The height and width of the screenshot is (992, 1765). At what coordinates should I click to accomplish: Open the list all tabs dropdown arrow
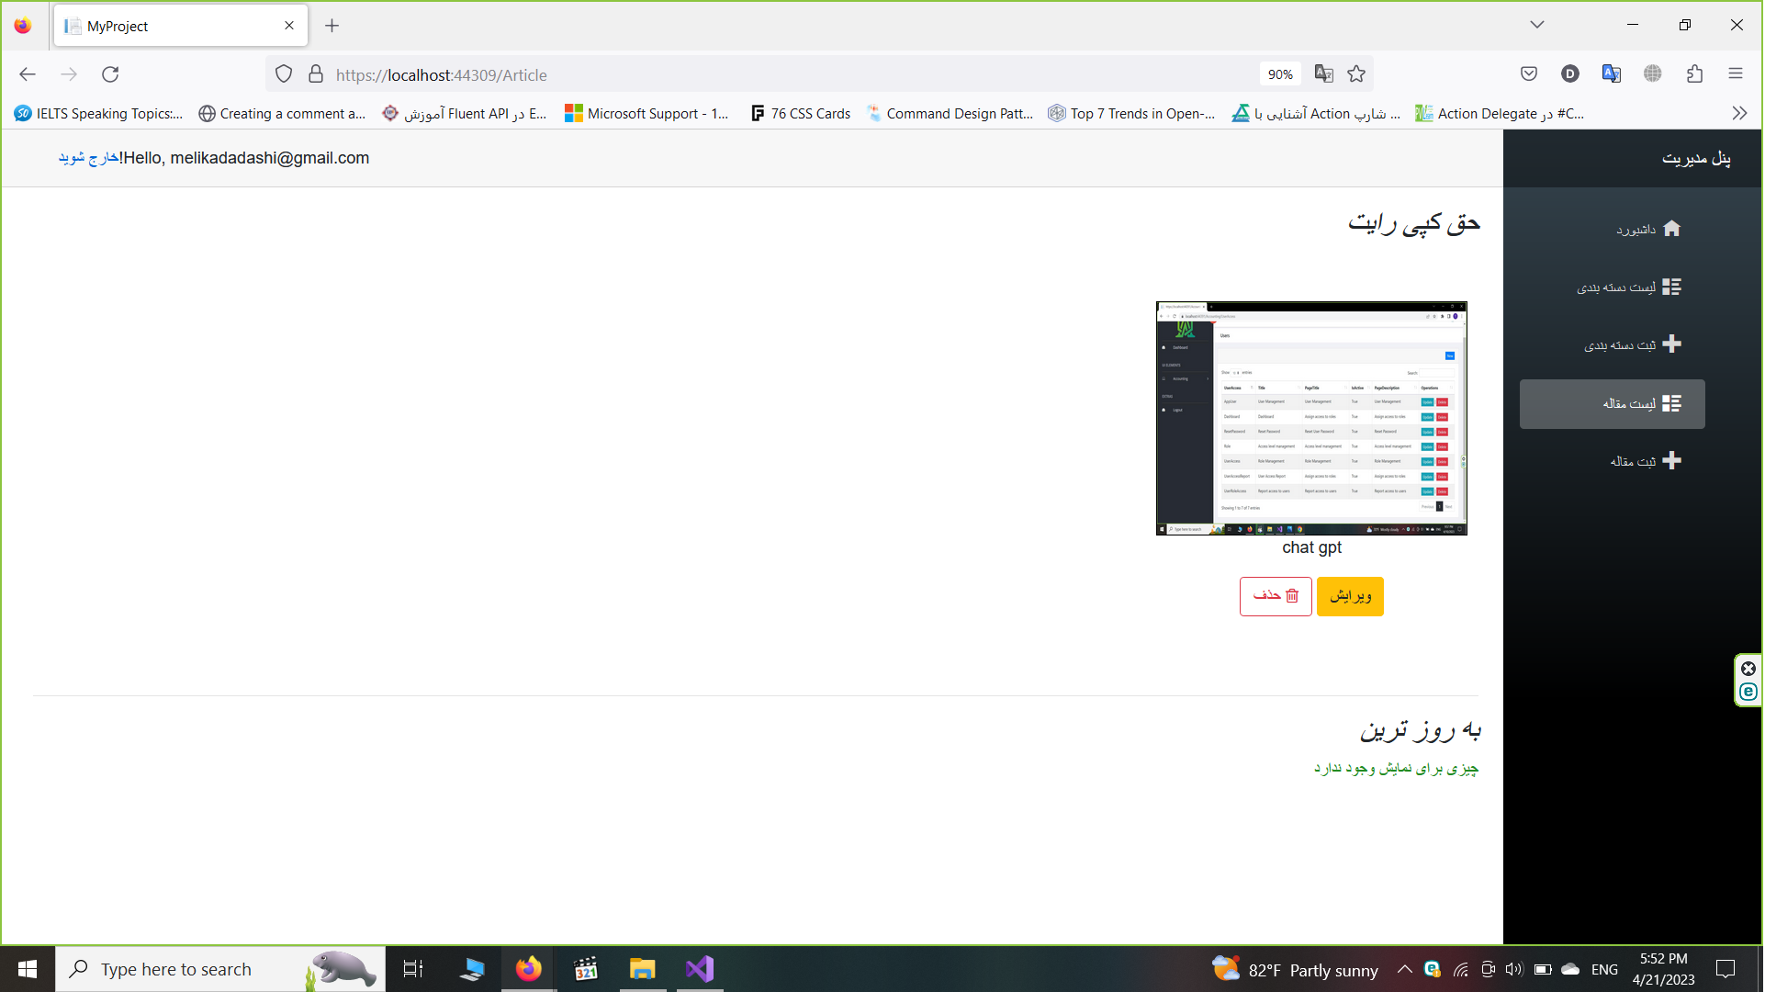(1537, 25)
